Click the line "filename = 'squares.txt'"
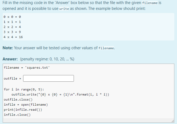 click(27, 68)
